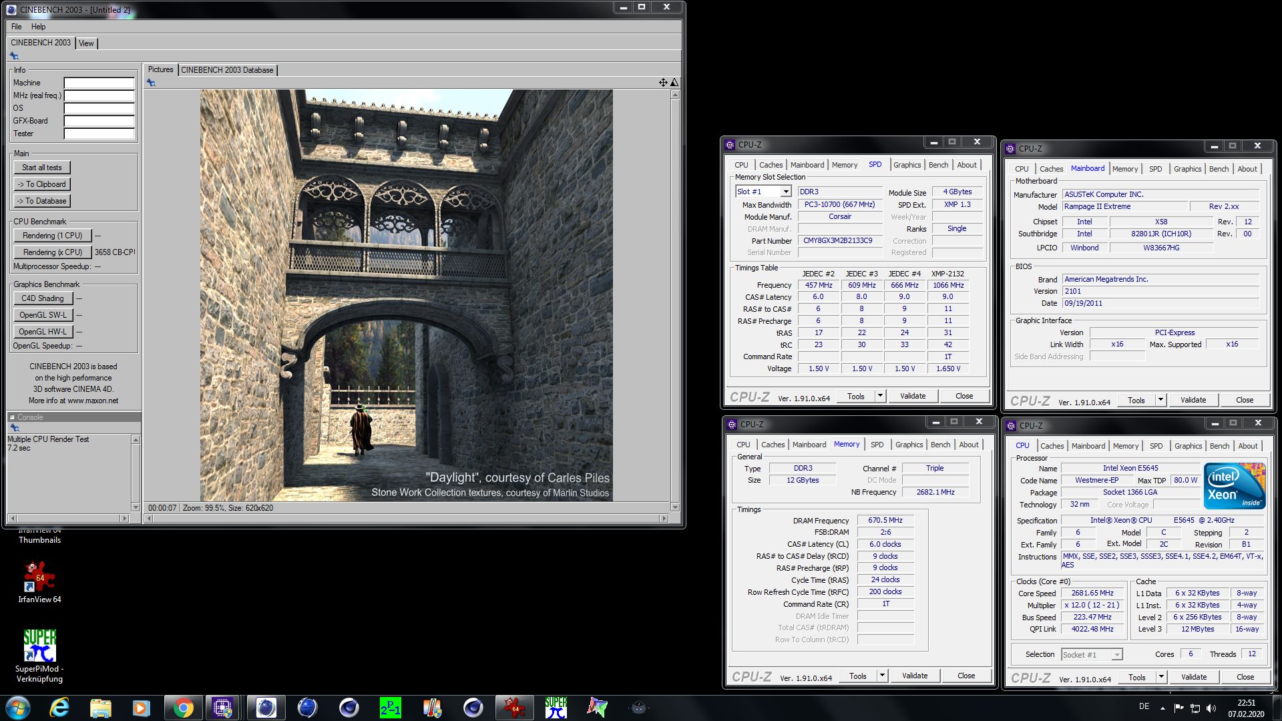Click the Action Center flag tray icon
1282x721 pixels.
tap(1179, 708)
